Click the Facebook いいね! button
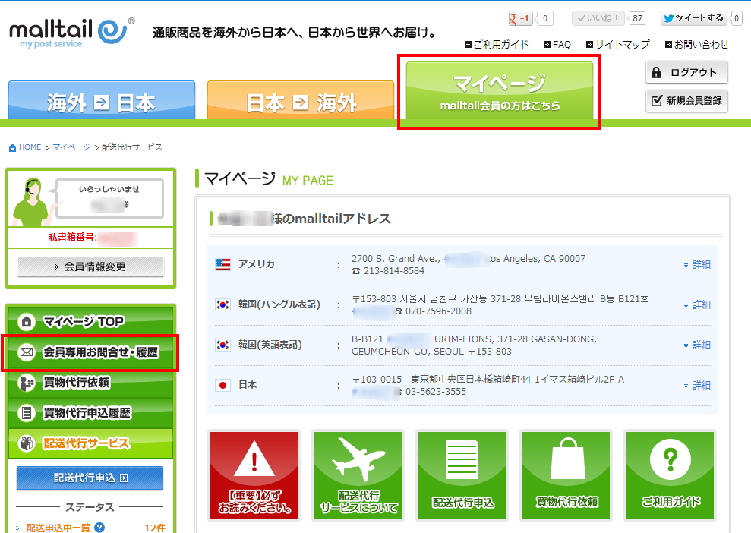The height and width of the screenshot is (533, 751). tap(598, 19)
